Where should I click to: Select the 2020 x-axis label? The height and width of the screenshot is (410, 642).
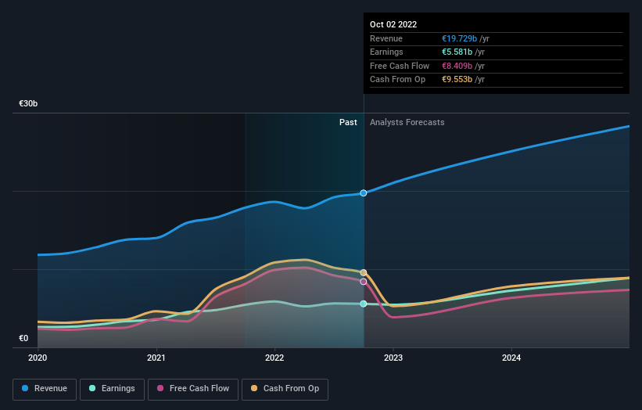pyautogui.click(x=38, y=358)
